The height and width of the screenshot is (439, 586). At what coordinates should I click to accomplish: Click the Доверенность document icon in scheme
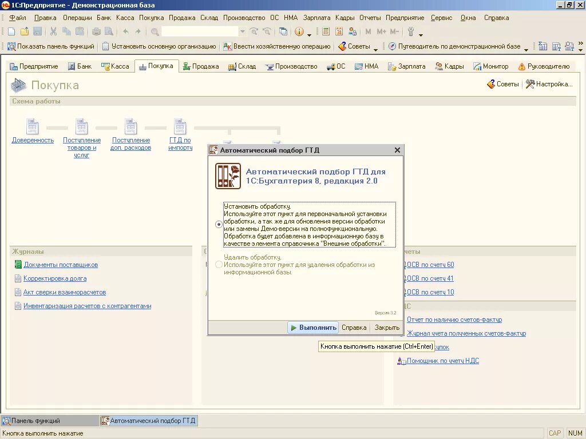click(32, 126)
